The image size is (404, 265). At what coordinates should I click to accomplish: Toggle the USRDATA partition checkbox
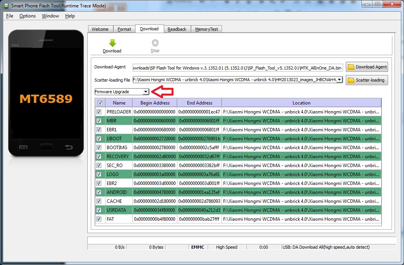tap(100, 210)
